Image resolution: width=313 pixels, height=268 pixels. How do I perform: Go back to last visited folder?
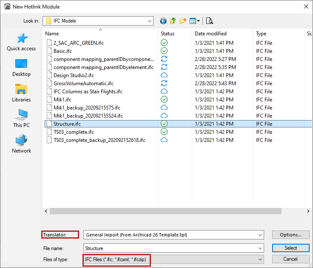[163, 21]
